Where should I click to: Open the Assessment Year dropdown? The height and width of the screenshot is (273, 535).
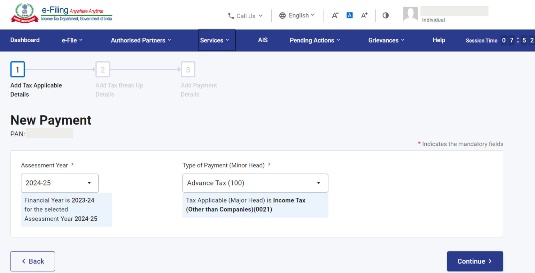tap(60, 183)
